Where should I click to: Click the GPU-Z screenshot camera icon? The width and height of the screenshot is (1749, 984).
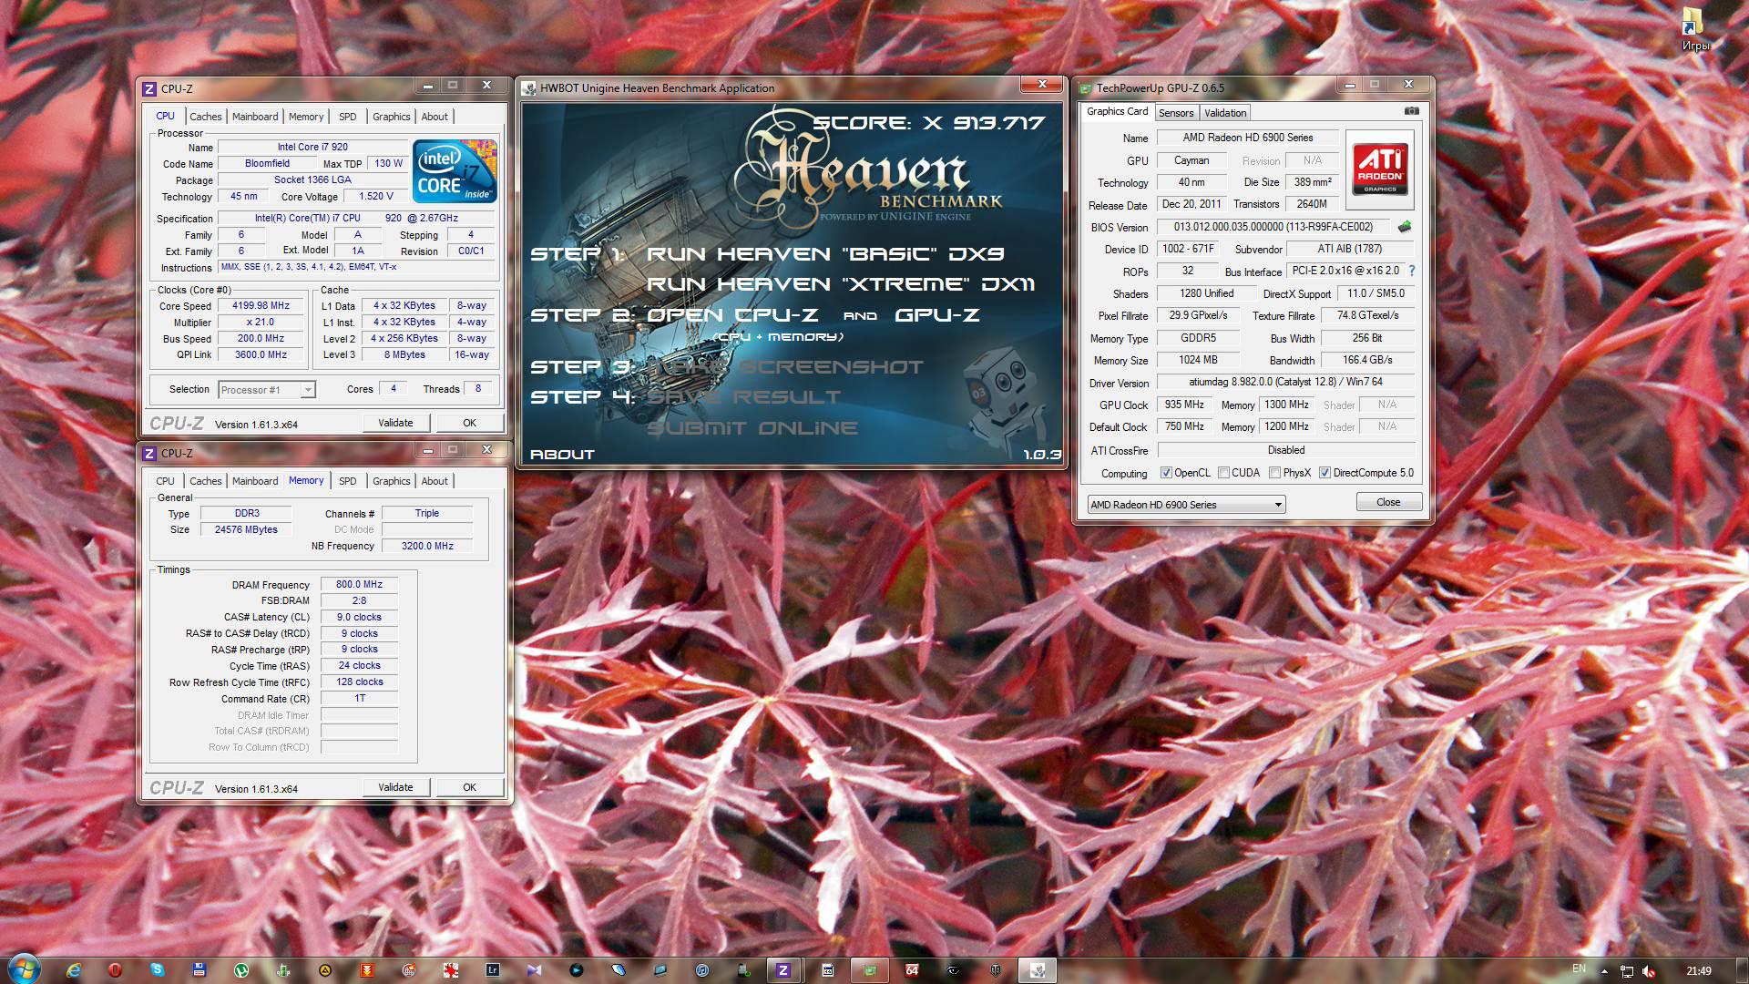click(1411, 111)
